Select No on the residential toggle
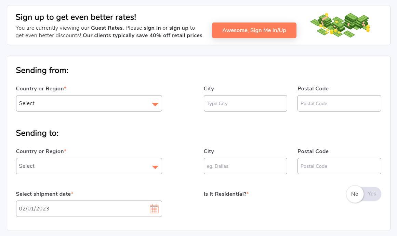The width and height of the screenshot is (397, 236). 355,194
